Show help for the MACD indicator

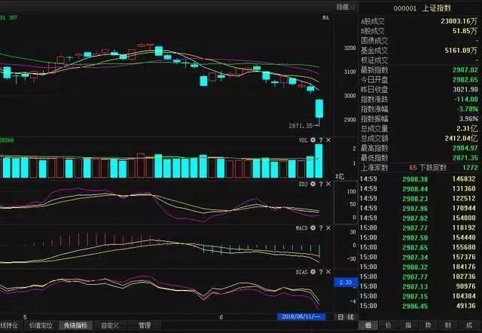(x=321, y=228)
